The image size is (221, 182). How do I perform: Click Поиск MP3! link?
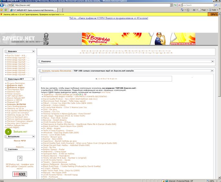(20, 141)
